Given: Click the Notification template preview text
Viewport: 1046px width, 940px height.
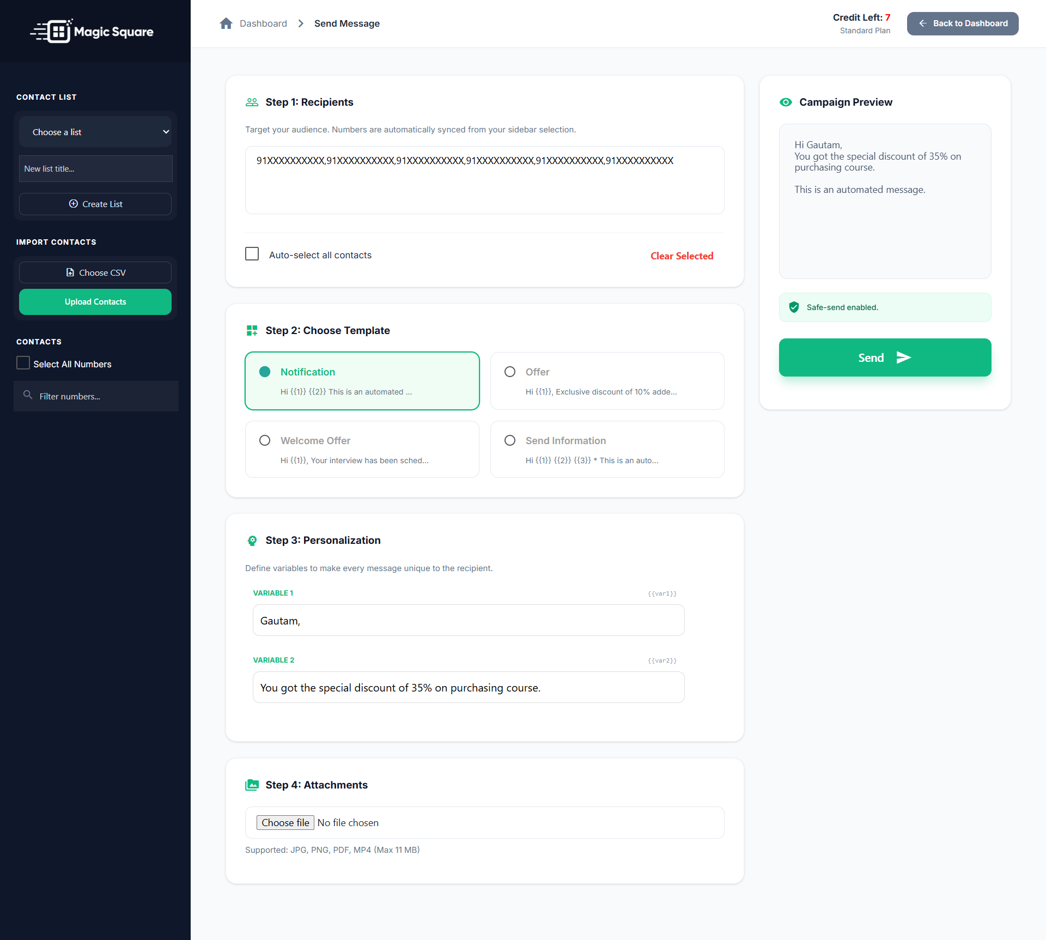Looking at the screenshot, I should (346, 392).
